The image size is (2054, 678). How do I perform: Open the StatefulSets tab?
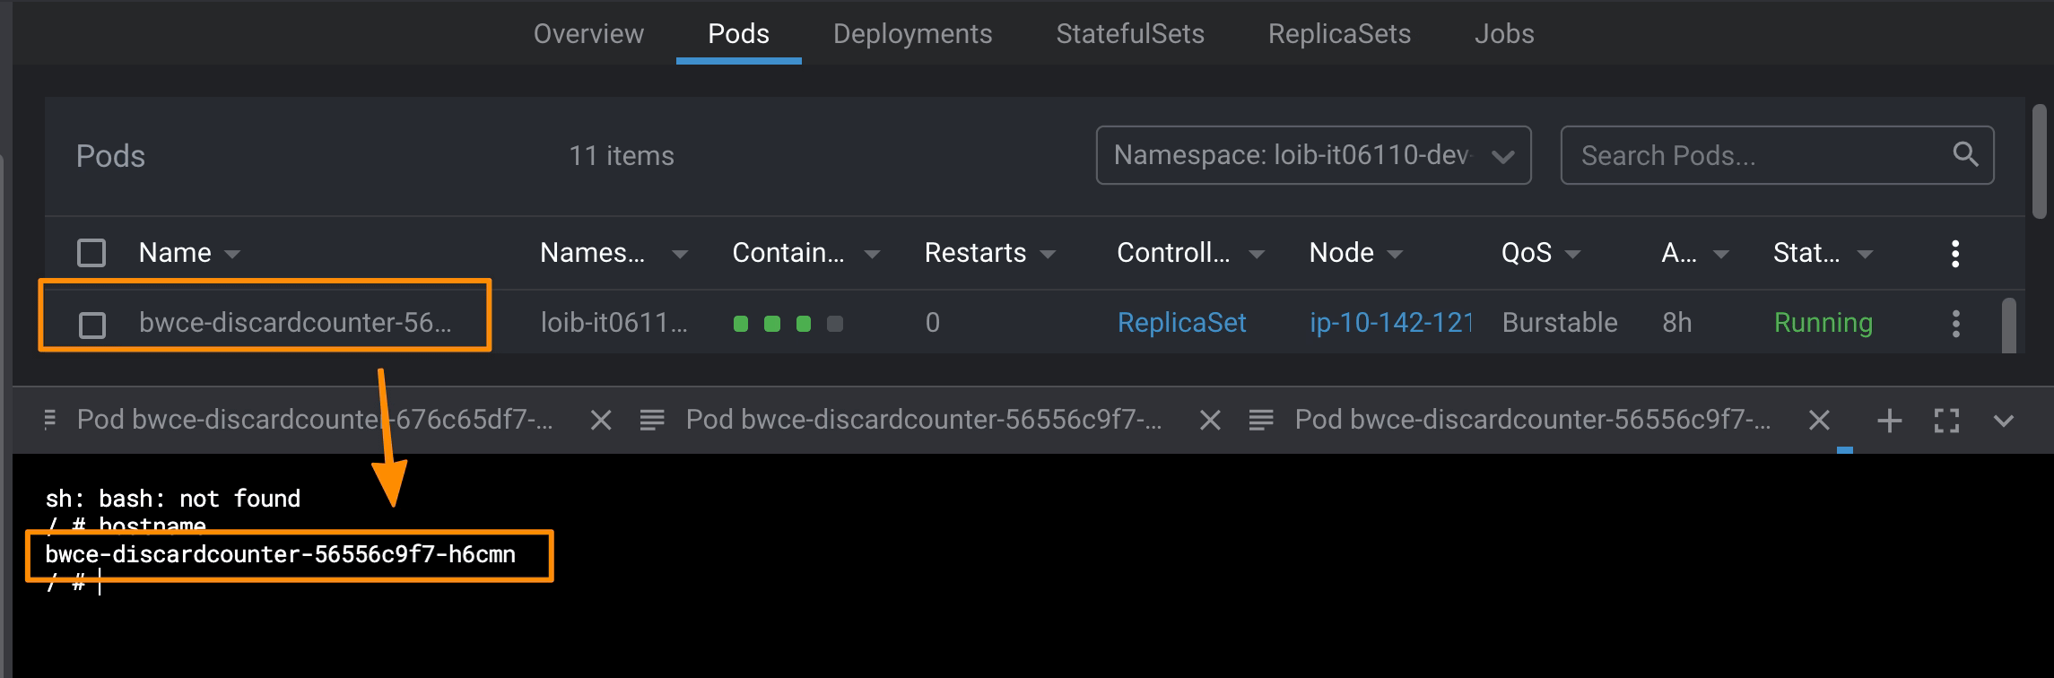click(x=1129, y=33)
